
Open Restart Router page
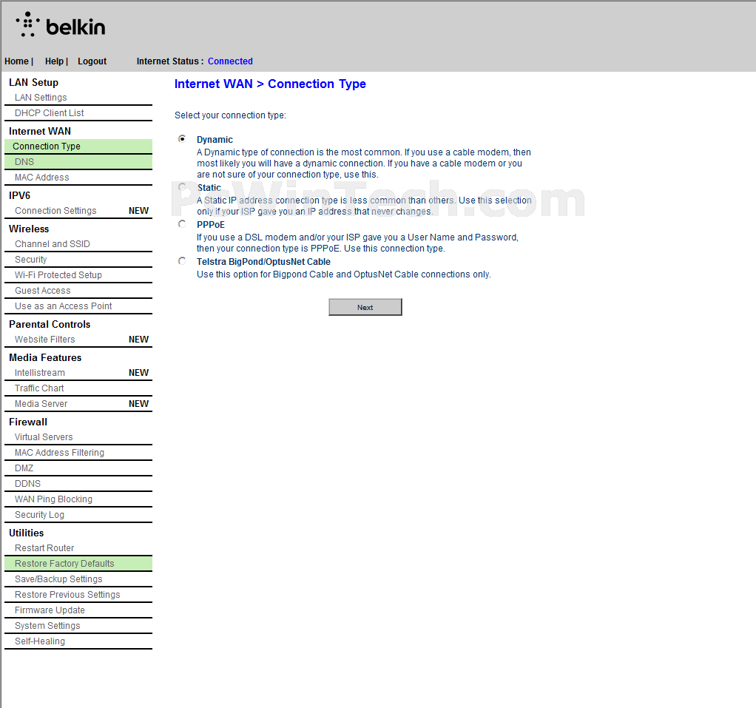pos(44,548)
